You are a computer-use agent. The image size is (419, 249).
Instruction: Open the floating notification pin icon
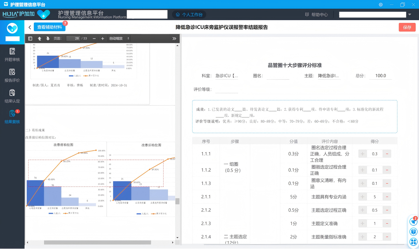[x=414, y=222]
